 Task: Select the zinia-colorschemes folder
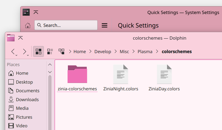(77, 78)
